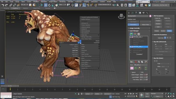
Task: Toggle the 3D Snaps icon
Action: coord(81,5)
